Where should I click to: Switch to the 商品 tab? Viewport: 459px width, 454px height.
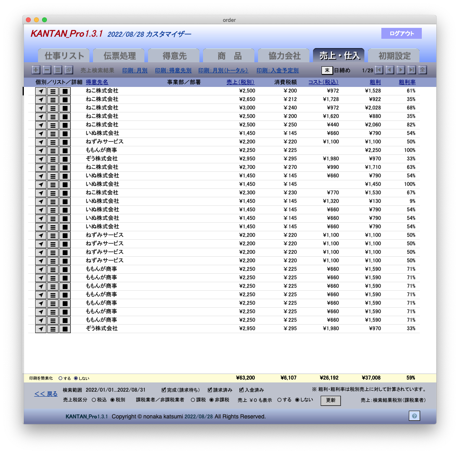click(x=229, y=56)
